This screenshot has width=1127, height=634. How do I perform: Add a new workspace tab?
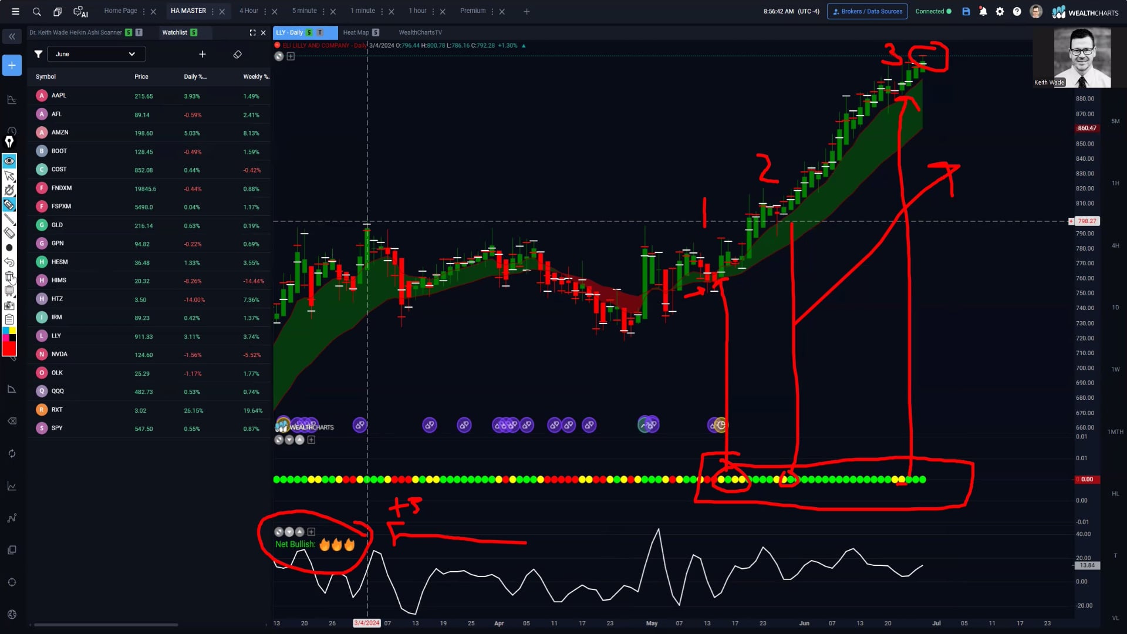(527, 11)
